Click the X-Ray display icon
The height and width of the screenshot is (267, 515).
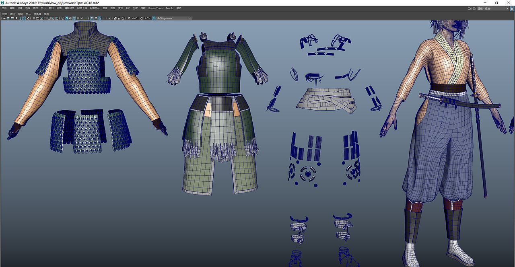(115, 18)
